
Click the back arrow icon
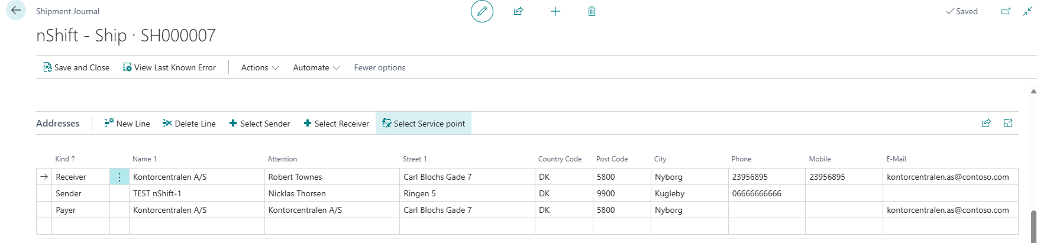(16, 11)
